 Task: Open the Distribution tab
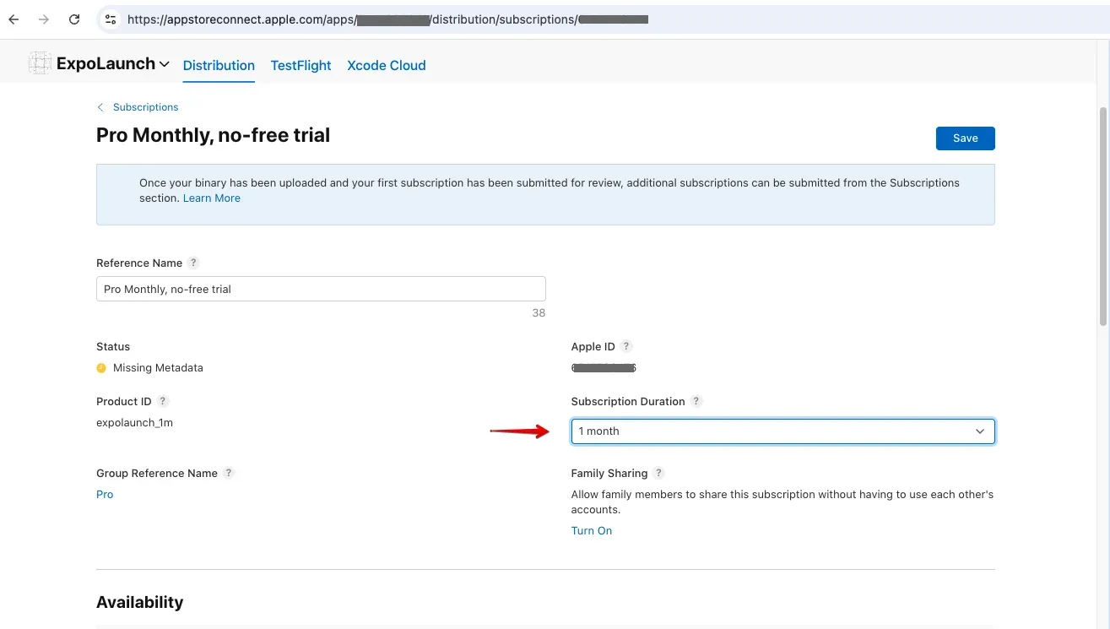(x=219, y=65)
